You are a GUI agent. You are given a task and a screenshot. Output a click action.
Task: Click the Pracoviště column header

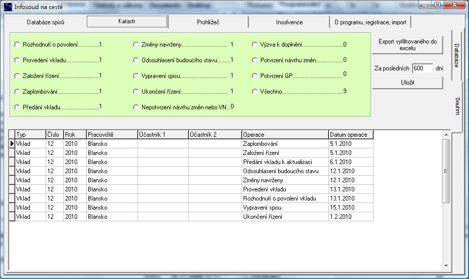tap(112, 135)
